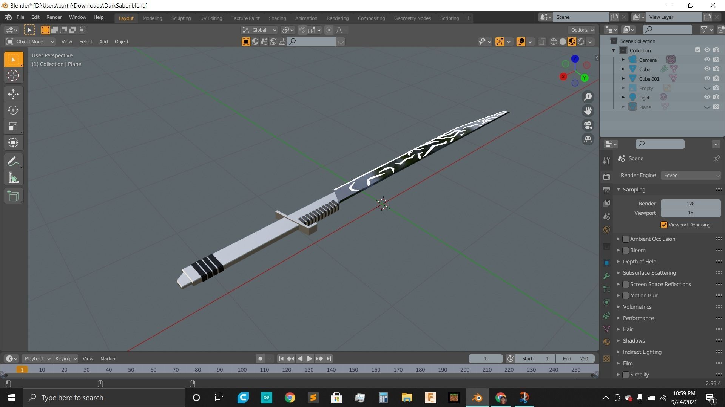The width and height of the screenshot is (725, 407).
Task: Open the Material properties tab
Action: pos(606,342)
